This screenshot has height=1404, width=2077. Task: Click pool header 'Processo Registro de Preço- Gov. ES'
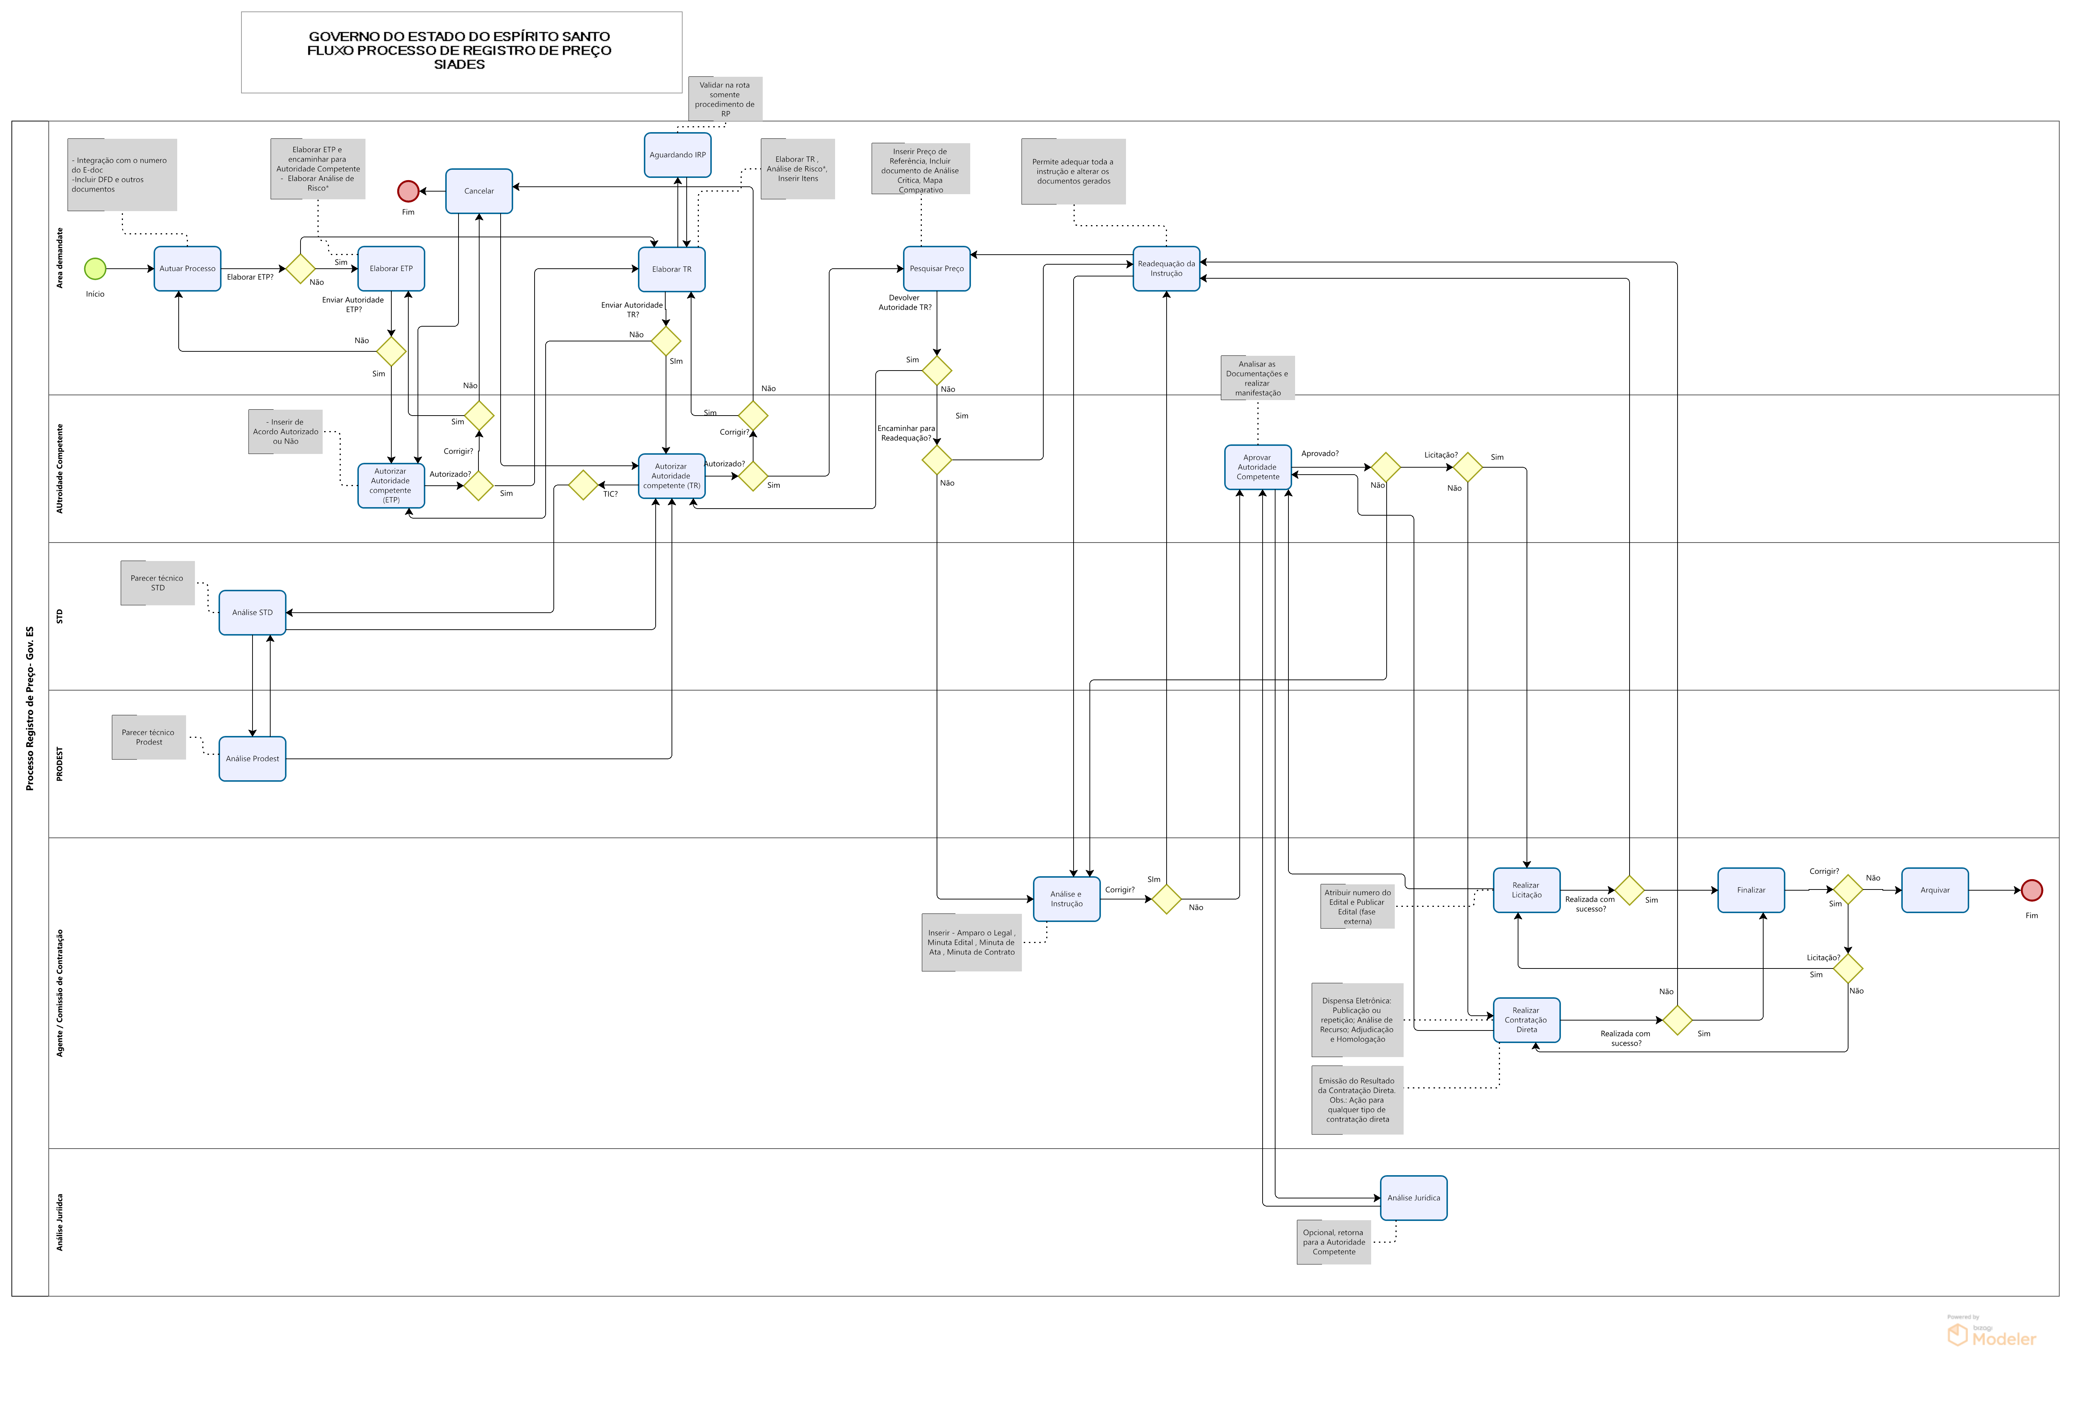(x=30, y=709)
